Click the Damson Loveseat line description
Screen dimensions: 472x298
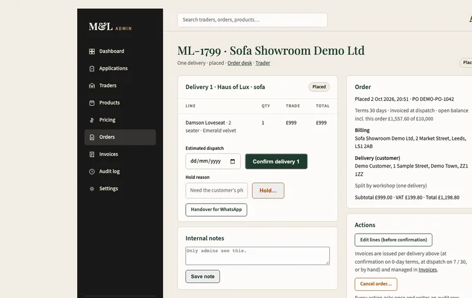(211, 127)
